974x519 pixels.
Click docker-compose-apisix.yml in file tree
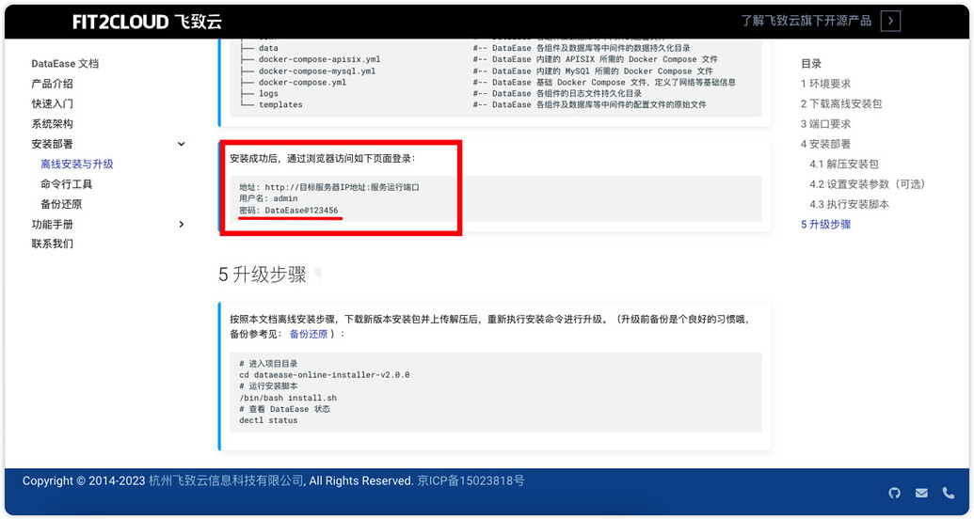click(319, 59)
